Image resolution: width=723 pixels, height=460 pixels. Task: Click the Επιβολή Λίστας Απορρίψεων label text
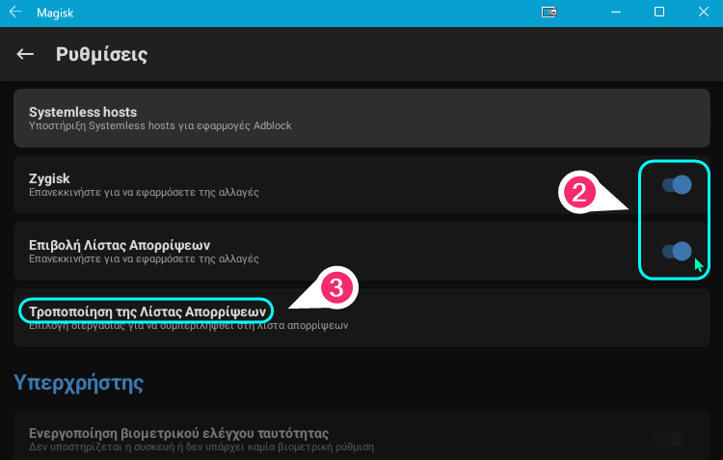tap(120, 245)
